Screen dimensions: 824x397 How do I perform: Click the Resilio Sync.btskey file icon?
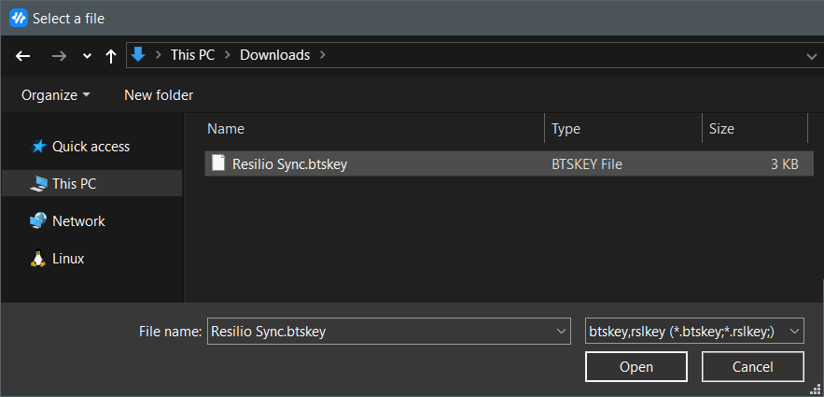(218, 163)
